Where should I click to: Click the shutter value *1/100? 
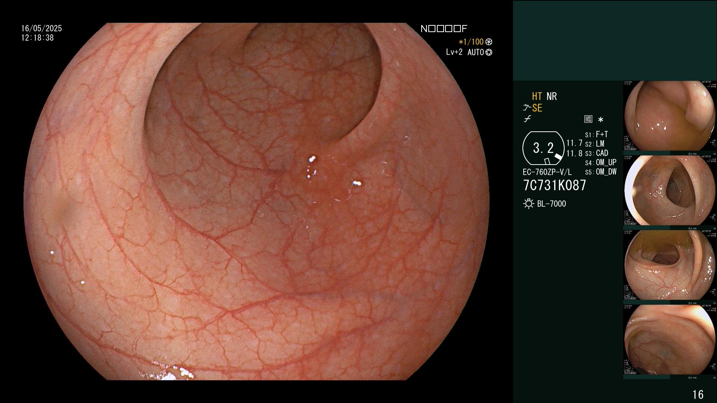pyautogui.click(x=471, y=42)
